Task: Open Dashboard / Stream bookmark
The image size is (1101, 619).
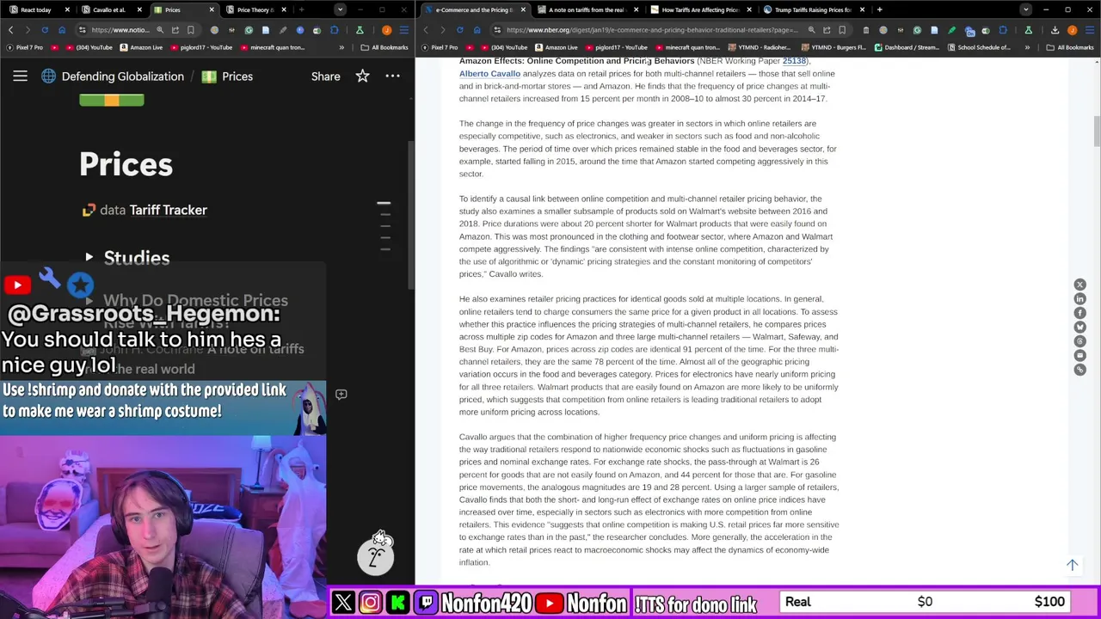Action: (907, 47)
